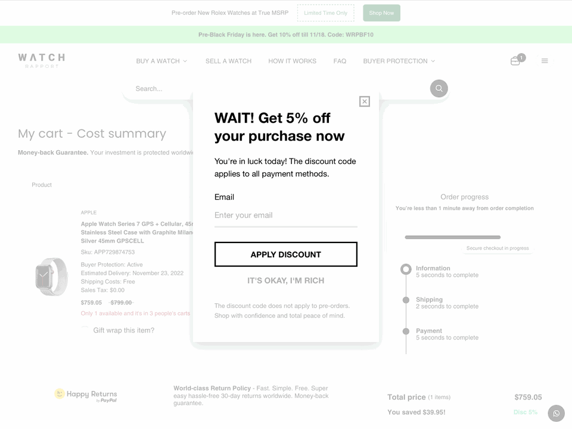Screen dimensions: 572x429
Task: Open HOW IT WORKS in the navigation
Action: (x=292, y=61)
